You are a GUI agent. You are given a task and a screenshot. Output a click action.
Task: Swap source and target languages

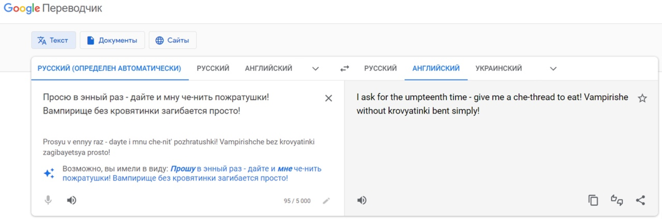345,69
